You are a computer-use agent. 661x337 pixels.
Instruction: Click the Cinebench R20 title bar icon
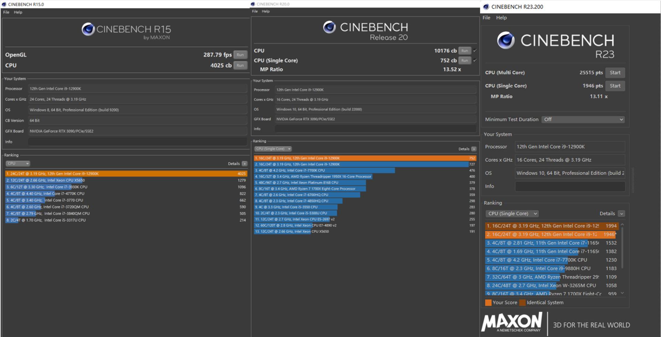[x=253, y=4]
